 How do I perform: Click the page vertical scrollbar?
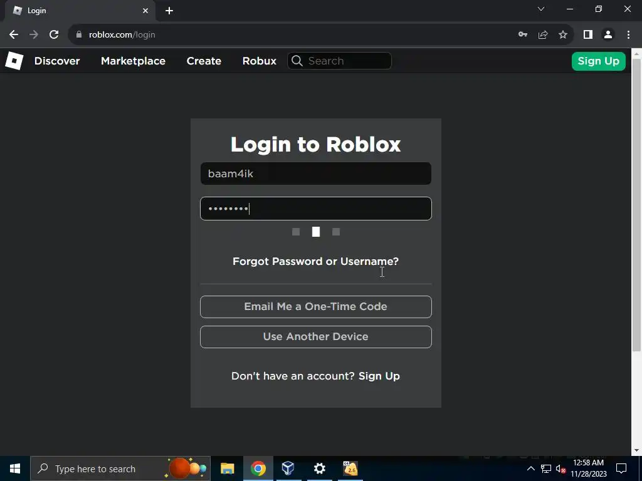[x=637, y=205]
